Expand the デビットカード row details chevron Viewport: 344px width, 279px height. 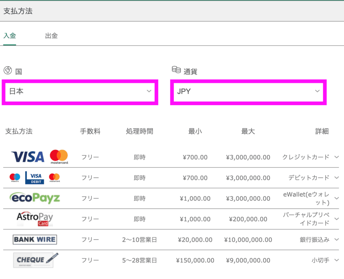337,178
